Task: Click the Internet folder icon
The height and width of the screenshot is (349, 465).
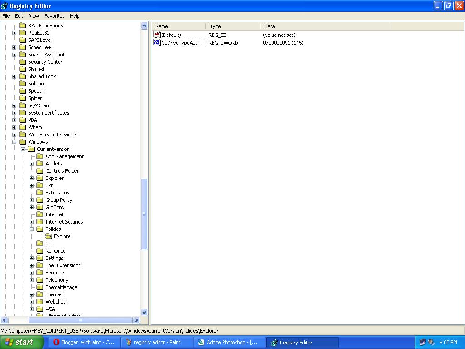Action: pyautogui.click(x=40, y=214)
